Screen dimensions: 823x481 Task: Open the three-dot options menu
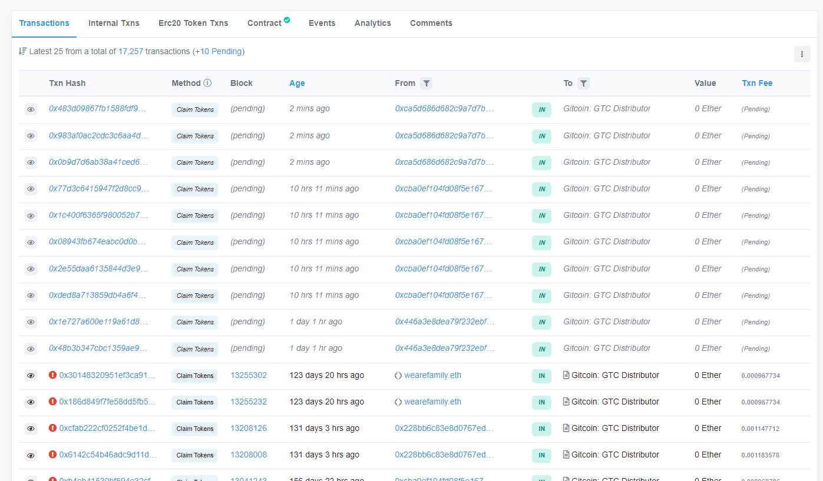pyautogui.click(x=802, y=54)
